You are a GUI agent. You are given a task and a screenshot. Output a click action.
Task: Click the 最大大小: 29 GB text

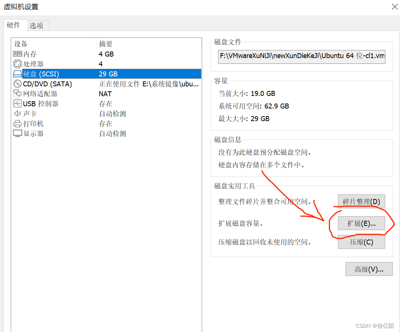244,118
